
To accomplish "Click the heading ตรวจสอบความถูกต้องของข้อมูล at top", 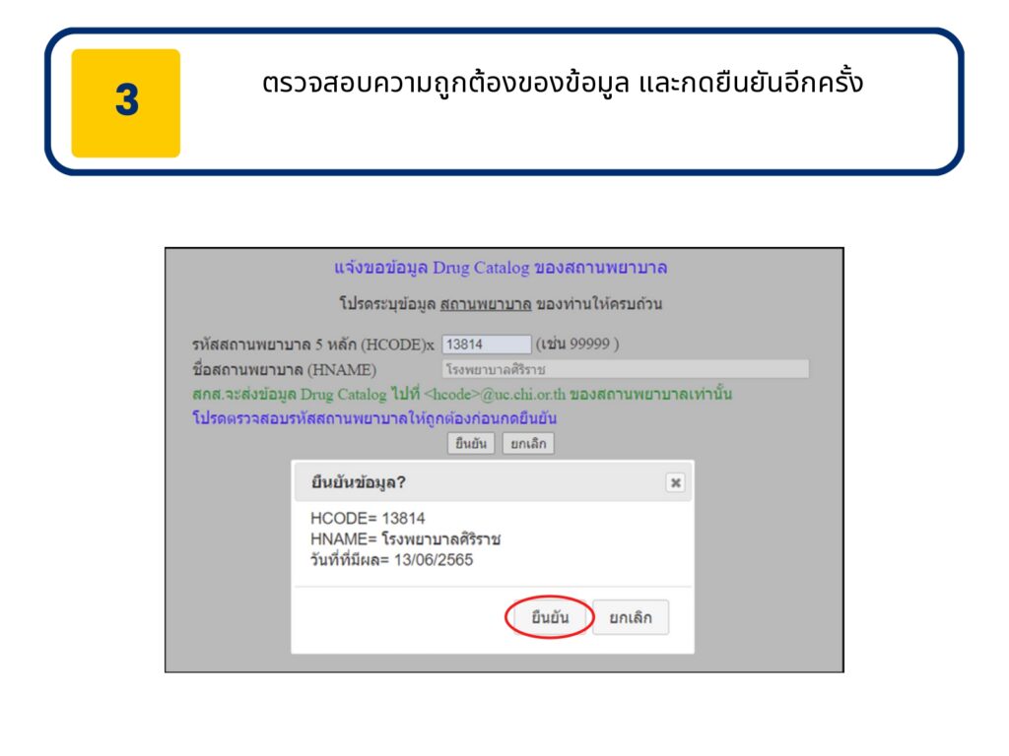I will [563, 83].
